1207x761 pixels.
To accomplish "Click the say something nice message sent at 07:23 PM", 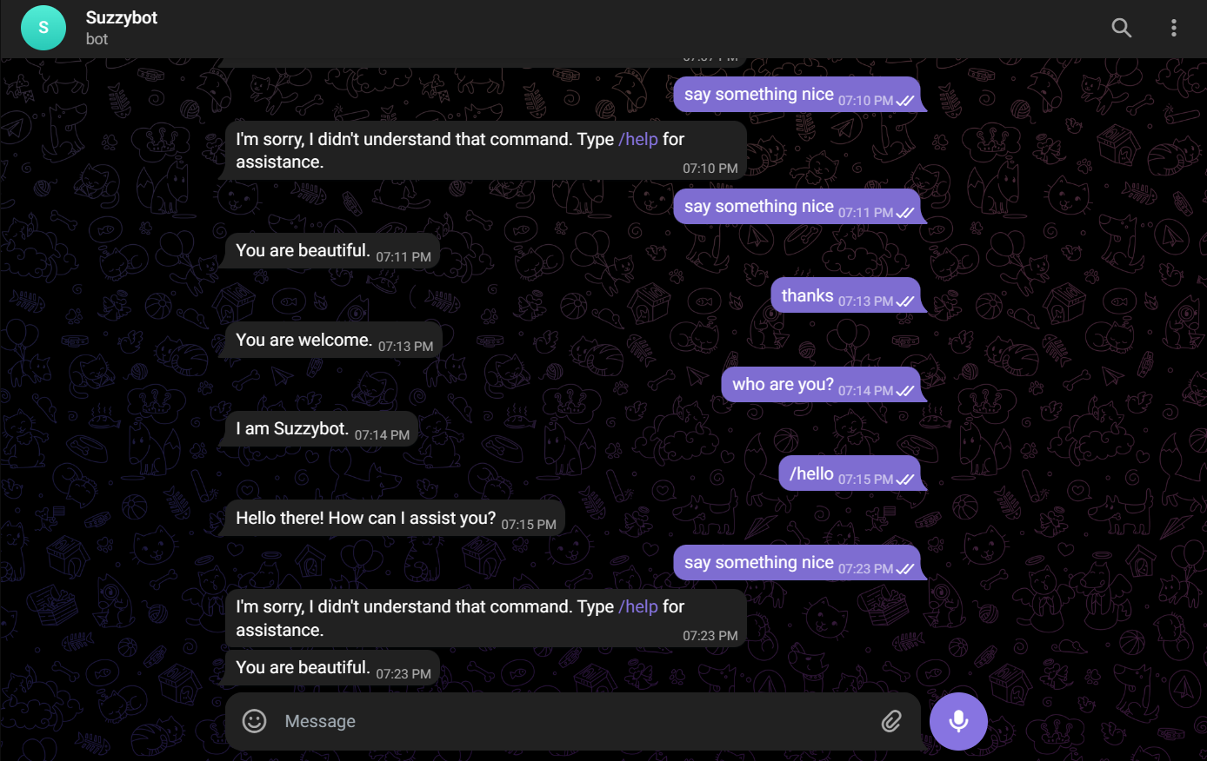I will (758, 562).
